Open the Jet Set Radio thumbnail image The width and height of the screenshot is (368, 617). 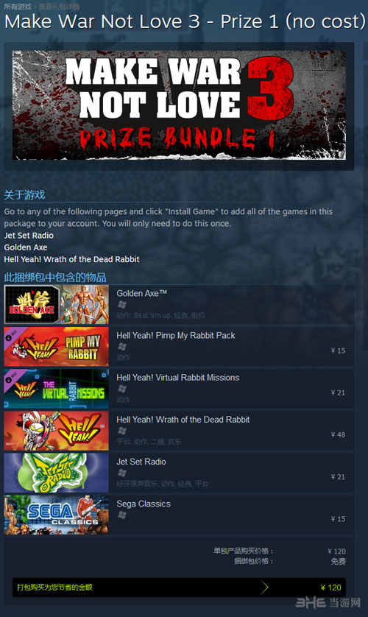coord(56,473)
